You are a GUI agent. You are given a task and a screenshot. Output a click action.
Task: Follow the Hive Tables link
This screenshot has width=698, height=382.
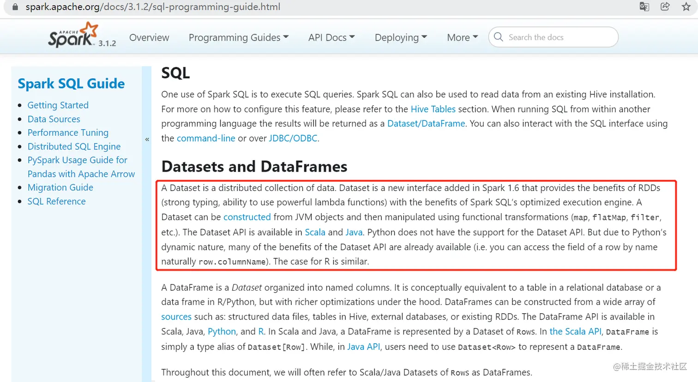(433, 109)
